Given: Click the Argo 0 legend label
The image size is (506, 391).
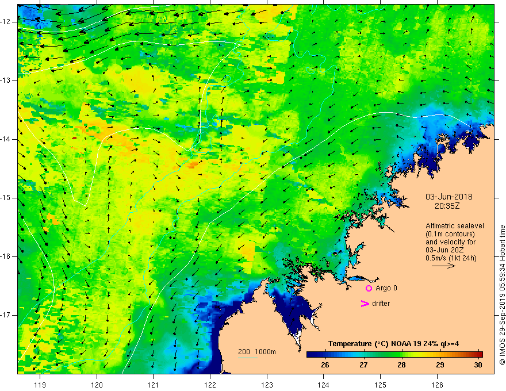Looking at the screenshot, I should 386,288.
